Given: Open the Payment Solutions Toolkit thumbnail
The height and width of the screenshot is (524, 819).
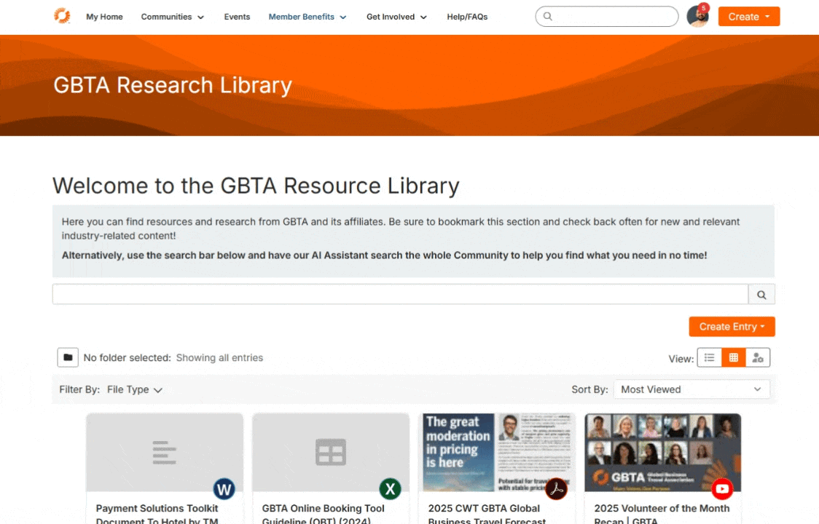Looking at the screenshot, I should [165, 453].
